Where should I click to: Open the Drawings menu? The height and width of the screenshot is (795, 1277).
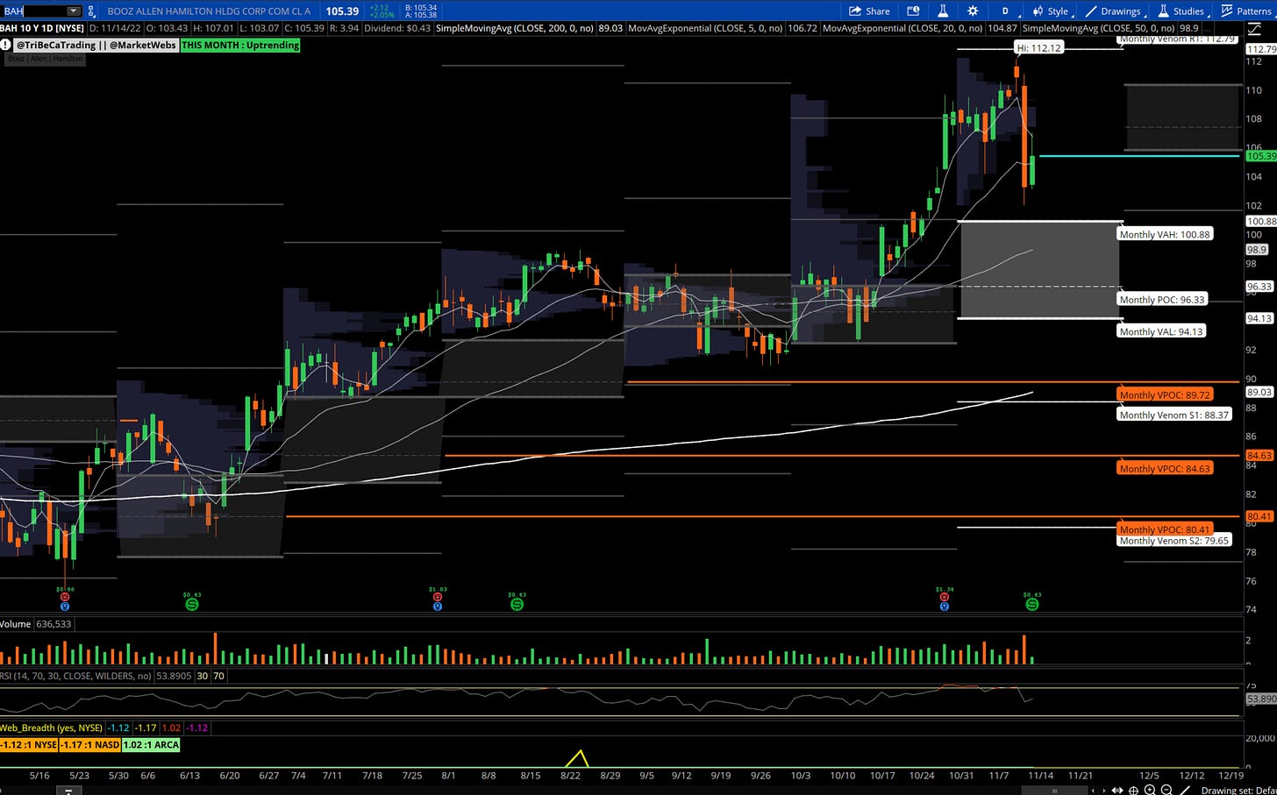1114,11
